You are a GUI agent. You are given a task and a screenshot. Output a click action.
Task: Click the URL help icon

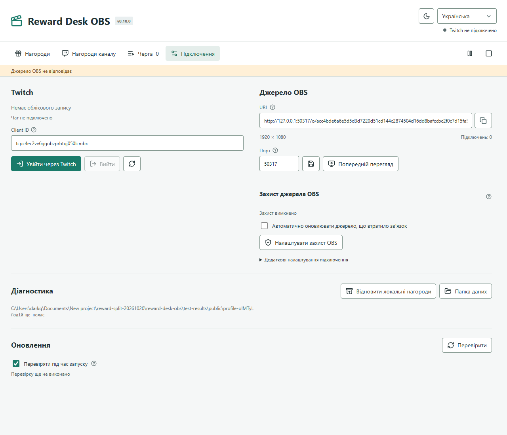click(x=273, y=107)
